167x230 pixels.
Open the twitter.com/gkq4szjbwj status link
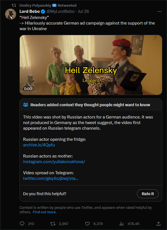51,178
